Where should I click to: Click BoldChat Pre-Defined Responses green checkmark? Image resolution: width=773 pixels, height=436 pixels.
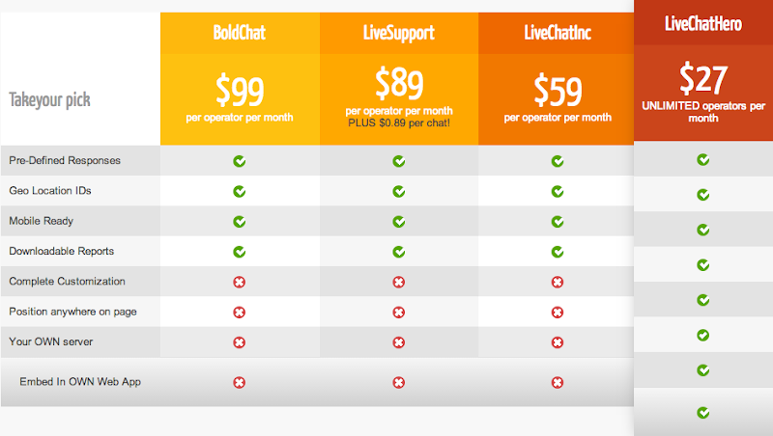[x=240, y=161]
